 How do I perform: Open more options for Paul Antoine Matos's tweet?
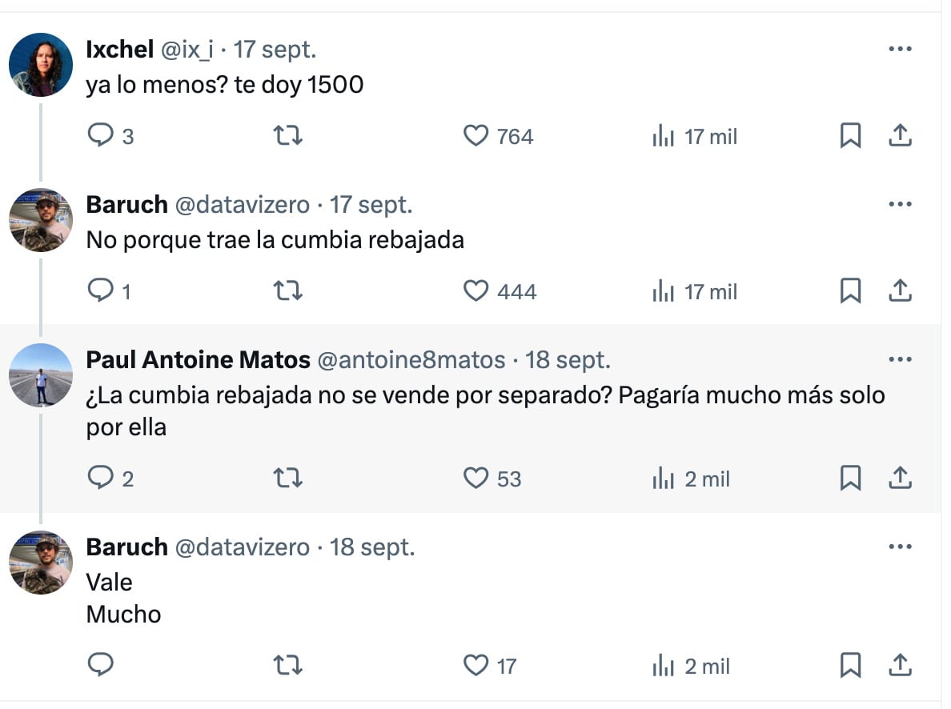(901, 359)
